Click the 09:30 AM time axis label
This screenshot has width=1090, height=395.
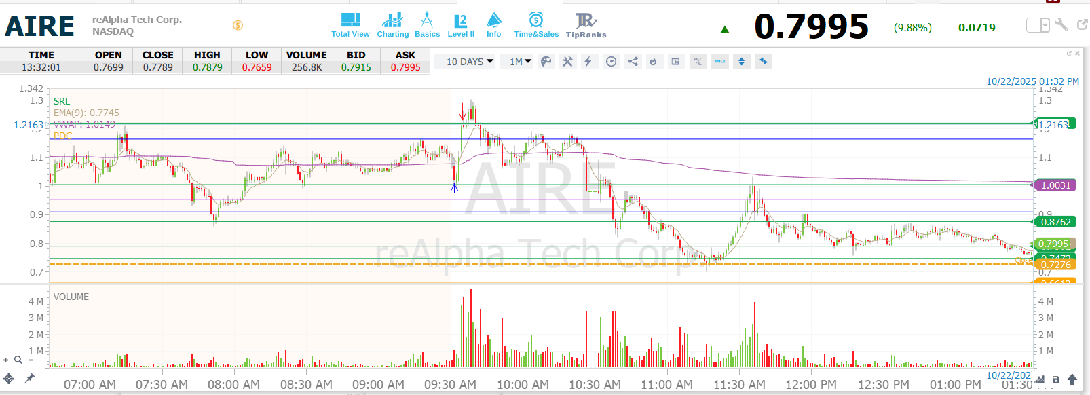pyautogui.click(x=450, y=385)
